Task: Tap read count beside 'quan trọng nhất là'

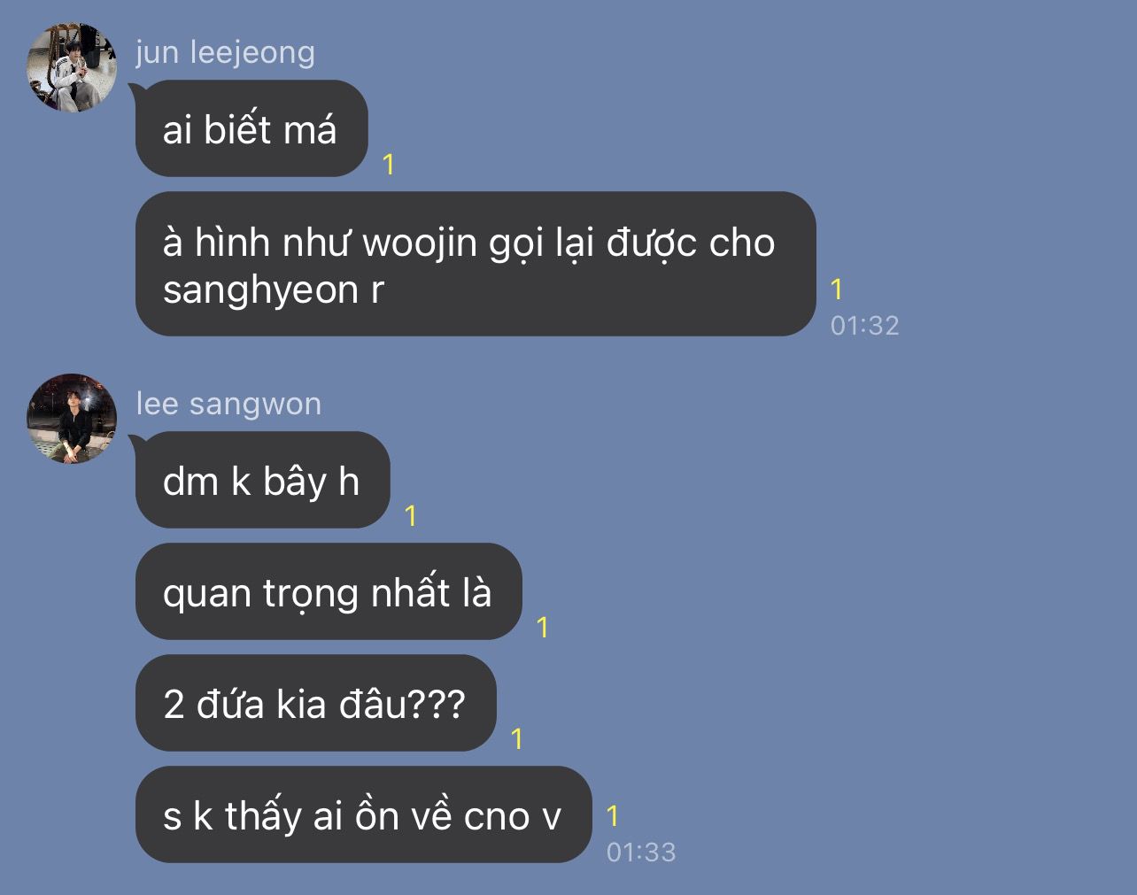Action: click(x=542, y=627)
